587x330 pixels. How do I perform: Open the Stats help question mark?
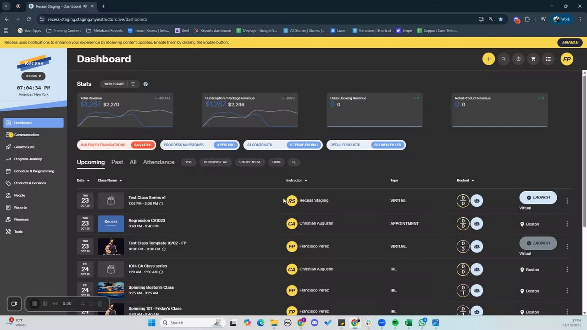[x=145, y=84]
